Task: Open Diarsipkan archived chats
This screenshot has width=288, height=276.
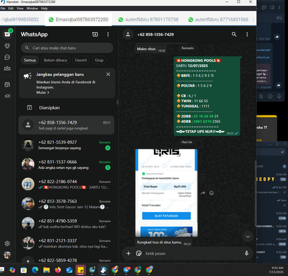Action: point(67,107)
